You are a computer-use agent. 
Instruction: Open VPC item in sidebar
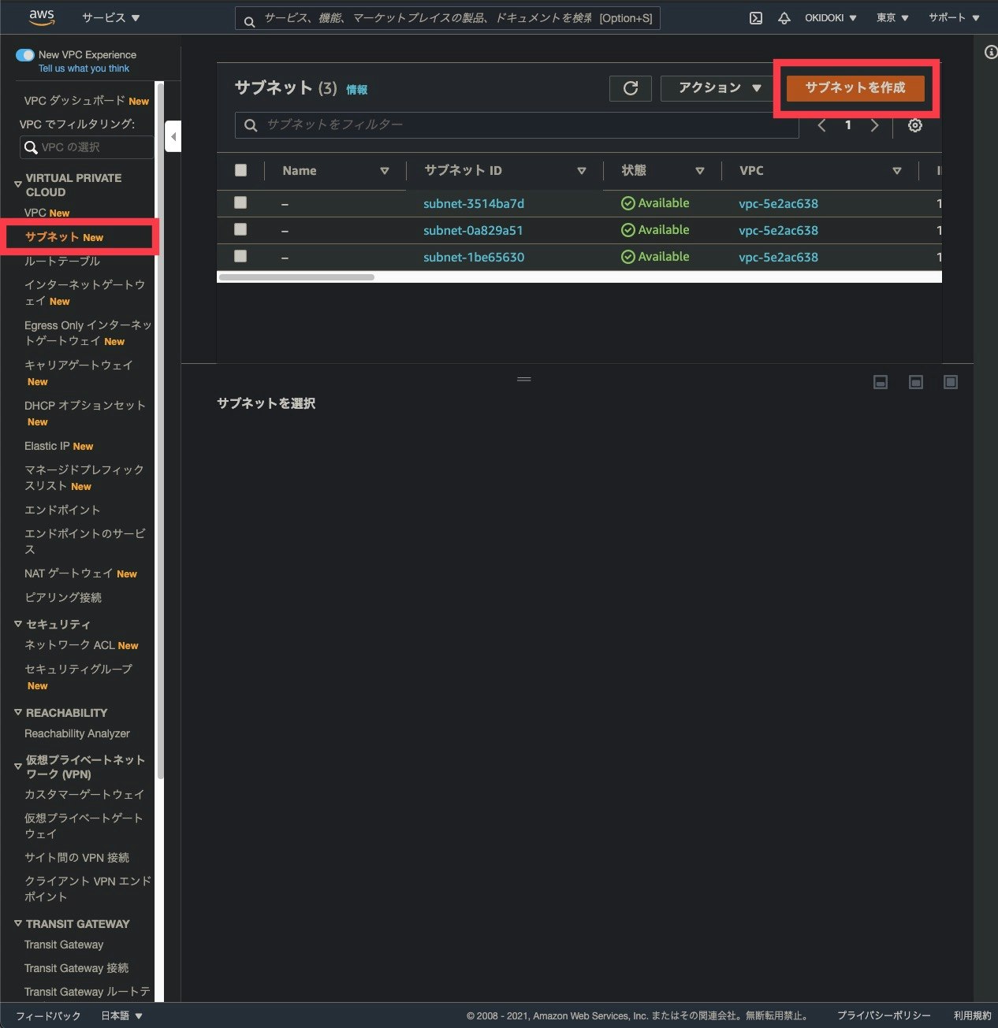point(35,213)
